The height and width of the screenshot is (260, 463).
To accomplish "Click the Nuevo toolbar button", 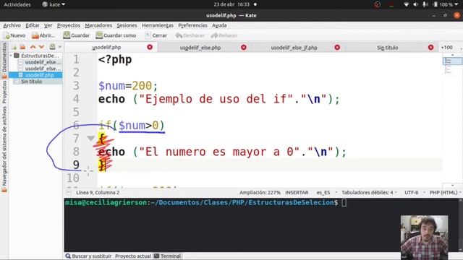I will click(x=15, y=35).
